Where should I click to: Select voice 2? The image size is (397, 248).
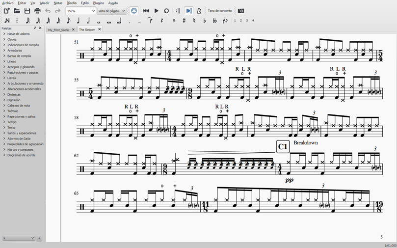(x=241, y=21)
